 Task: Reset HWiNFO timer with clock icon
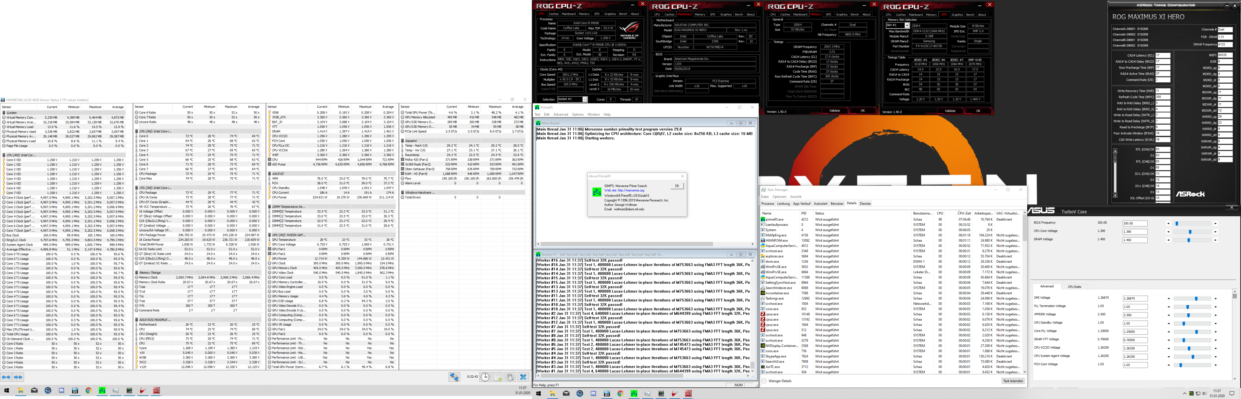pyautogui.click(x=485, y=377)
